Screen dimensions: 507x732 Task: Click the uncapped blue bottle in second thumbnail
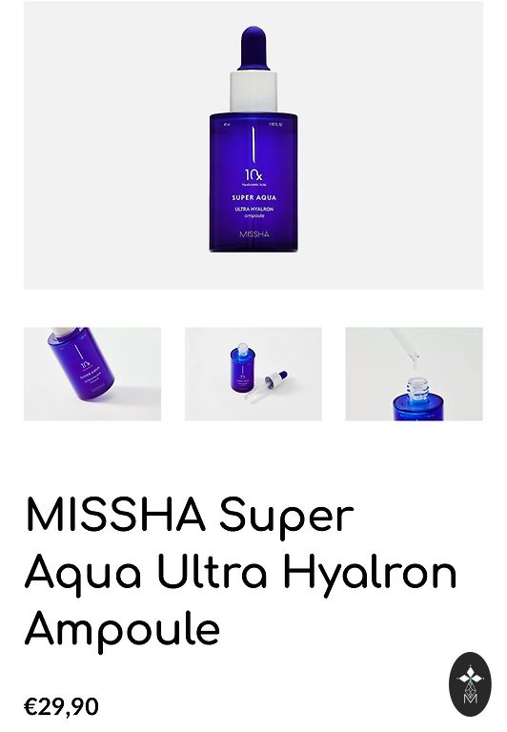click(x=242, y=367)
